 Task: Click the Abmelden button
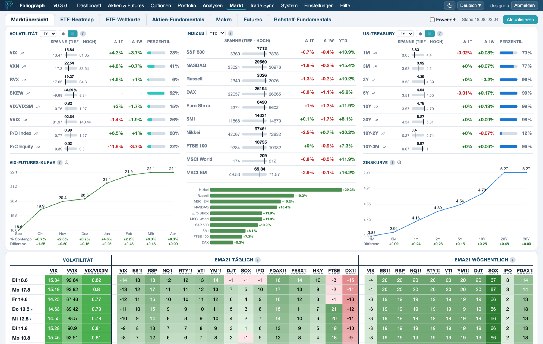[524, 5]
